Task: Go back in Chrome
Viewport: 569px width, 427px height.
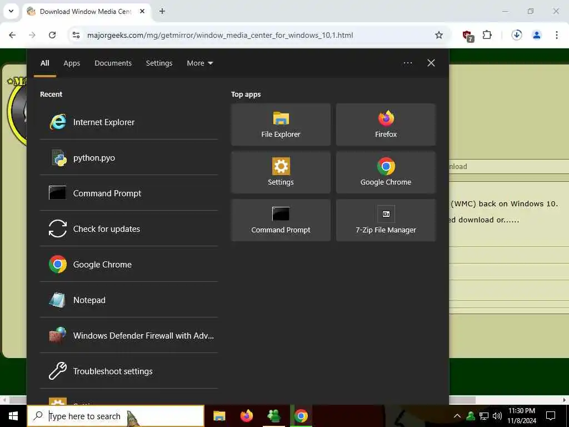Action: coord(12,35)
